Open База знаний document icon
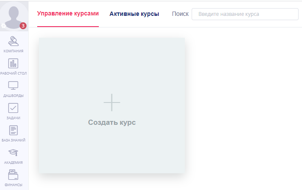The height and width of the screenshot is (190, 302). pyautogui.click(x=13, y=130)
